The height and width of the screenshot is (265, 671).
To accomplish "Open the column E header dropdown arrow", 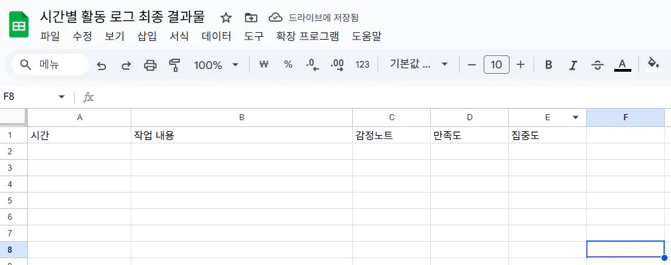I will pyautogui.click(x=575, y=117).
